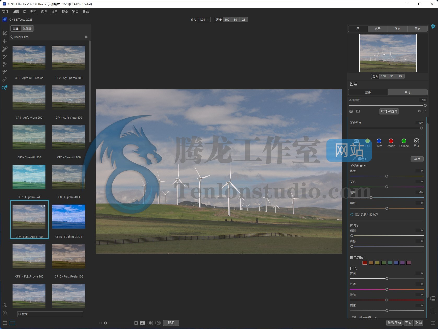Select the blue color range swatch

coord(396,263)
